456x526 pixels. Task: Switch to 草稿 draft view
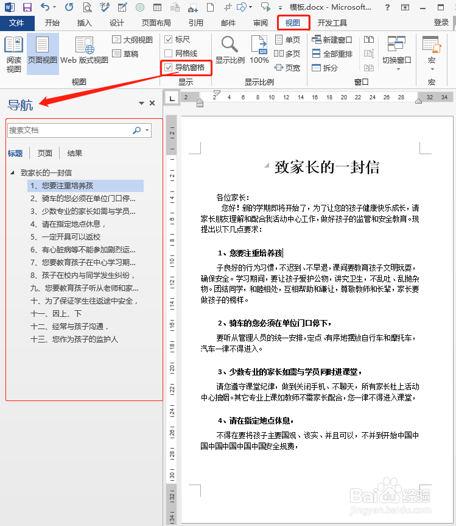(125, 54)
